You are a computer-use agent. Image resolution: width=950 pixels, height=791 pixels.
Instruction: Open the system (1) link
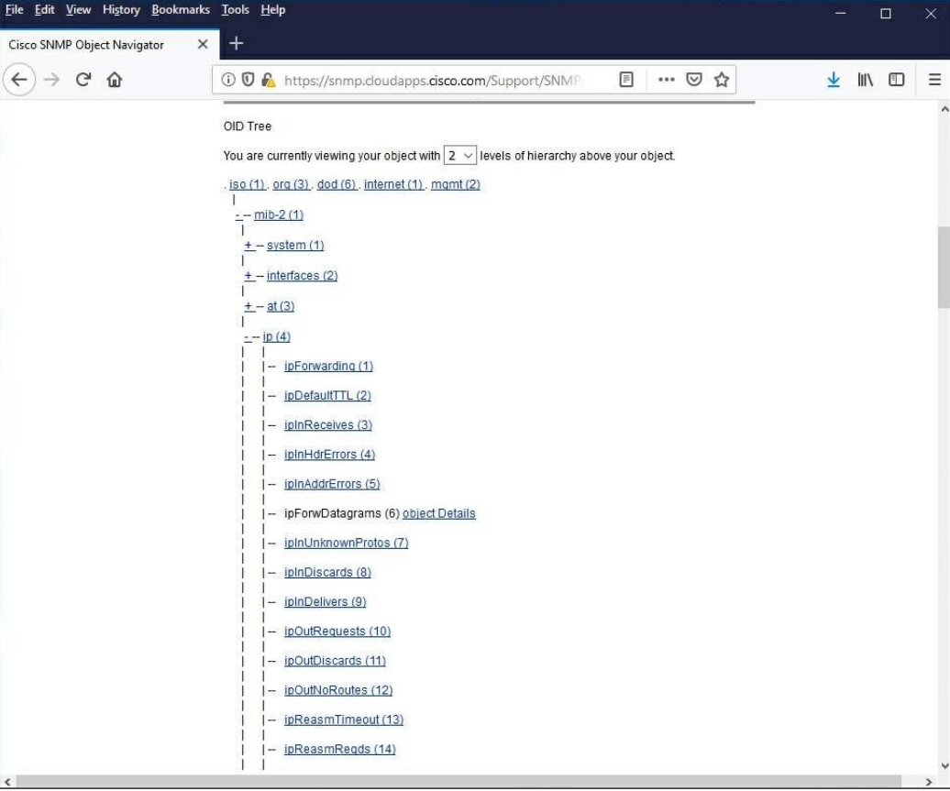(295, 246)
